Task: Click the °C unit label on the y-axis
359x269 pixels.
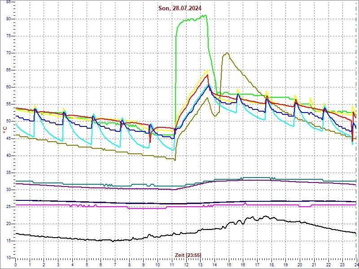Action: pyautogui.click(x=5, y=130)
